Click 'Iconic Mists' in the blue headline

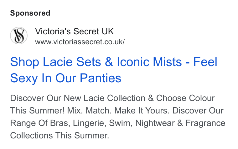click(149, 62)
